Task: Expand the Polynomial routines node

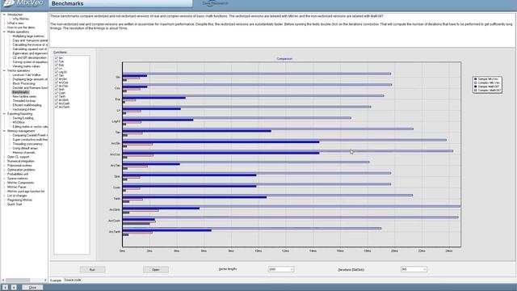Action: (x=4, y=165)
